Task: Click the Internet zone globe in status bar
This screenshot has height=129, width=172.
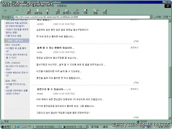Action: (x=138, y=121)
